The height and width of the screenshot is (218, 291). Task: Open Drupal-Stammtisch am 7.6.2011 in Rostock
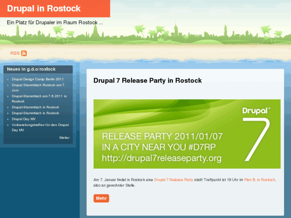39,99
